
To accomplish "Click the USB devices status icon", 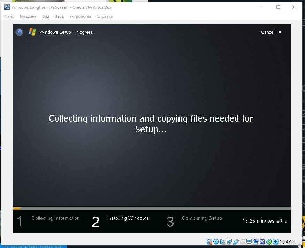I will coord(236,242).
